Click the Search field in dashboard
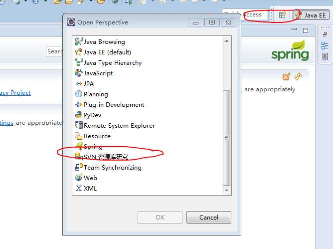 tap(55, 51)
